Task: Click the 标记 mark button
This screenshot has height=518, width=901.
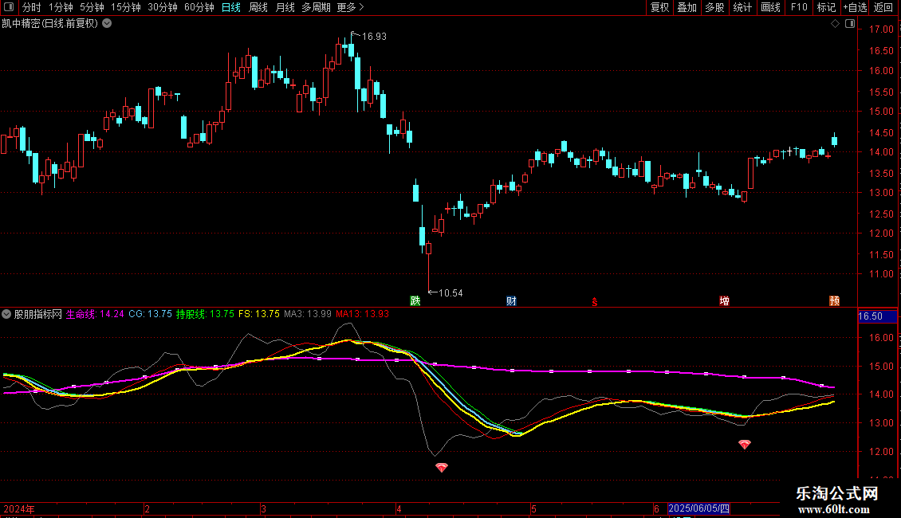Action: coord(826,7)
